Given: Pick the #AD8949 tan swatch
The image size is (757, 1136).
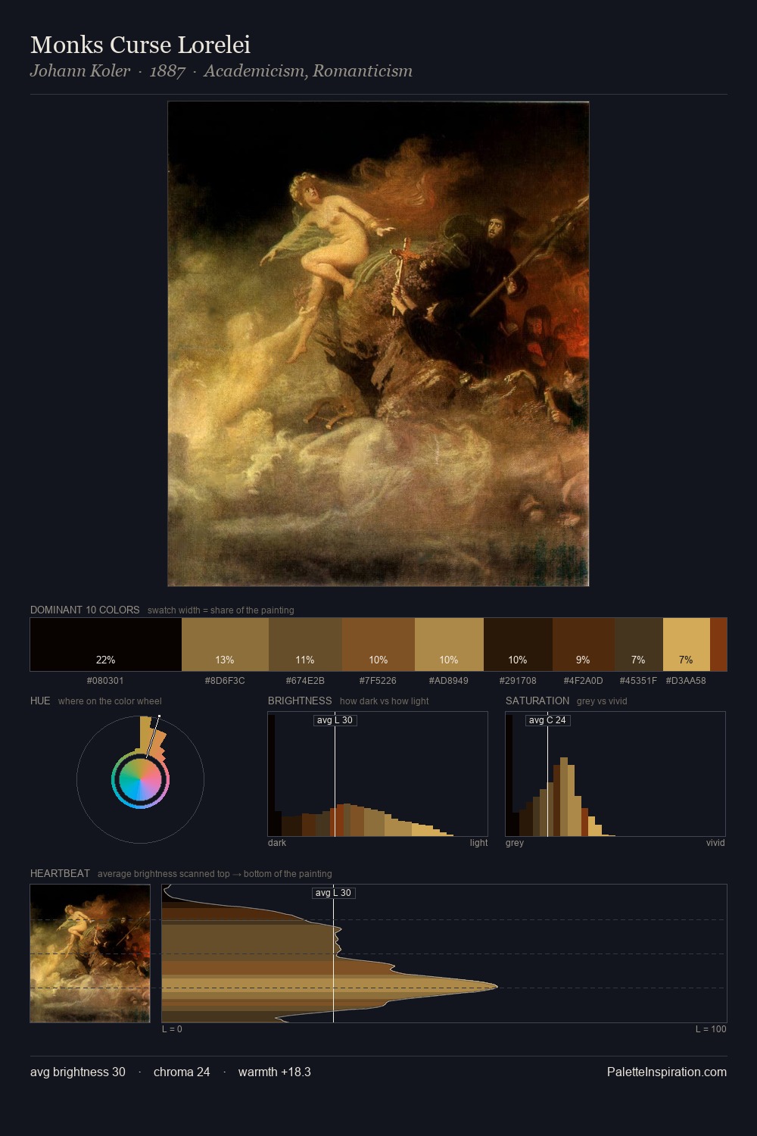Looking at the screenshot, I should coord(449,644).
